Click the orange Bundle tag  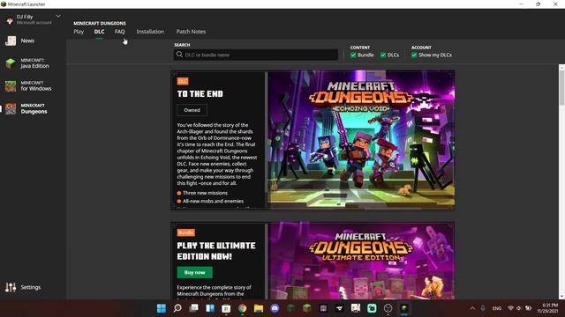(x=186, y=232)
